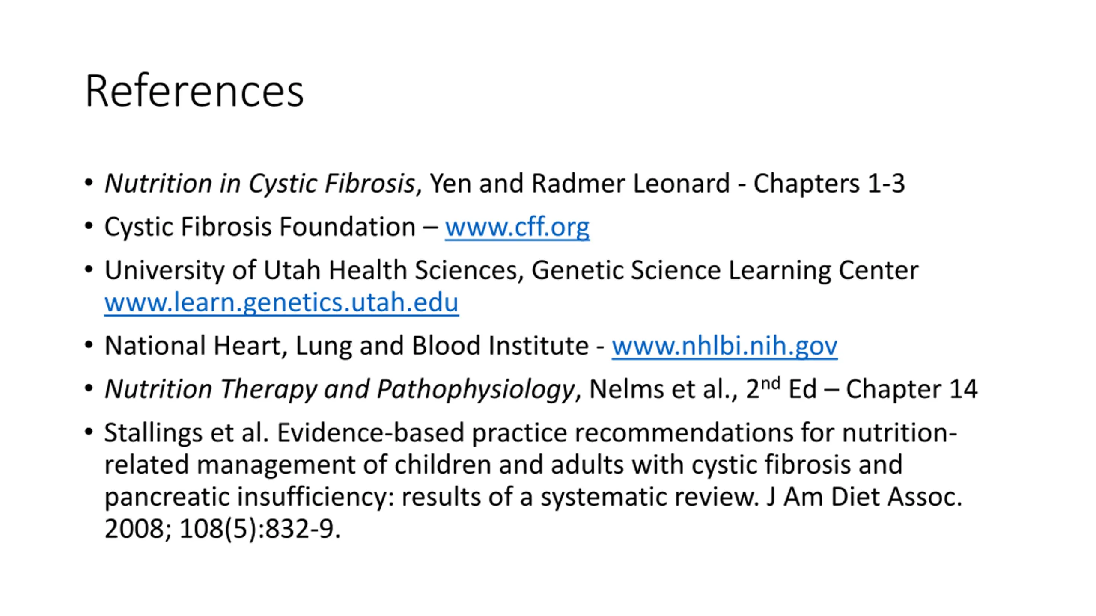This screenshot has width=1096, height=616.
Task: Click the Genetic Science Learning Center text
Action: [x=725, y=270]
